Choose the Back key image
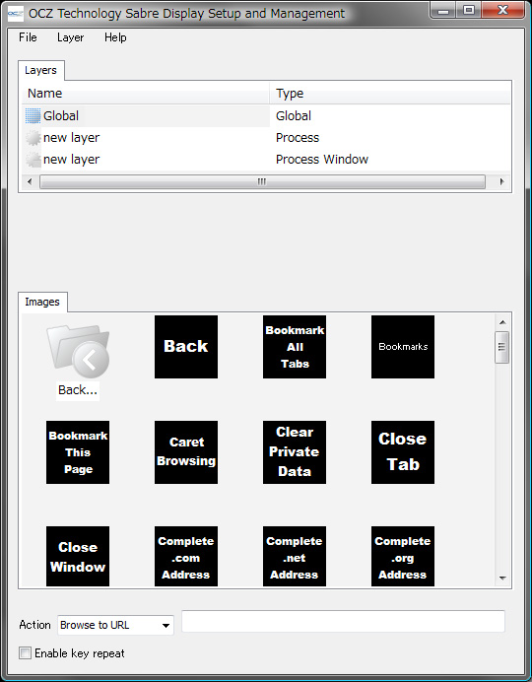The image size is (532, 682). click(x=186, y=347)
